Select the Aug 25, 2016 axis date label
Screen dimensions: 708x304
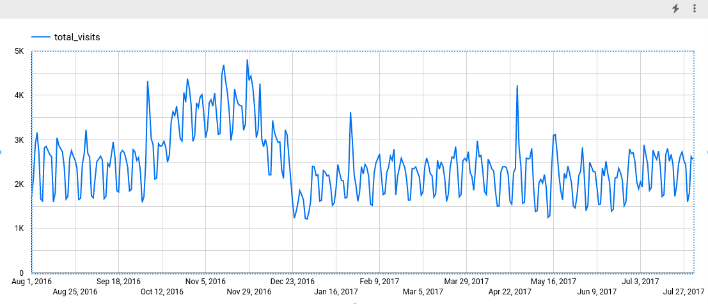tap(75, 292)
